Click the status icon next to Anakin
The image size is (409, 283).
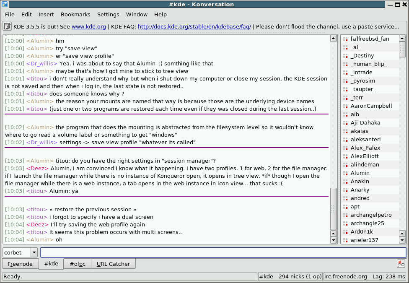coord(345,181)
